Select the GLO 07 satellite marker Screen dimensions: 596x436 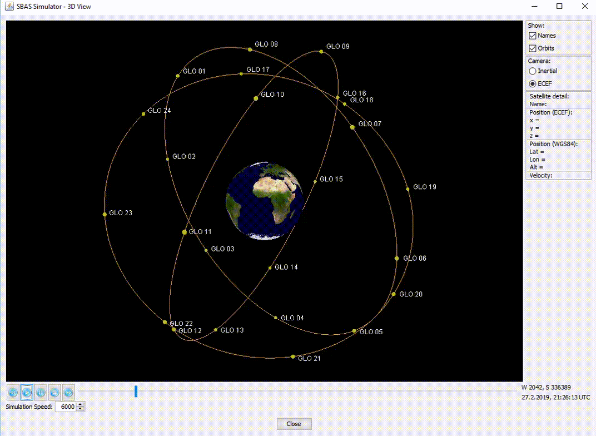(x=352, y=127)
